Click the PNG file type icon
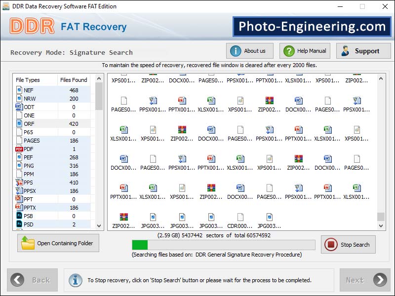 click(19, 165)
